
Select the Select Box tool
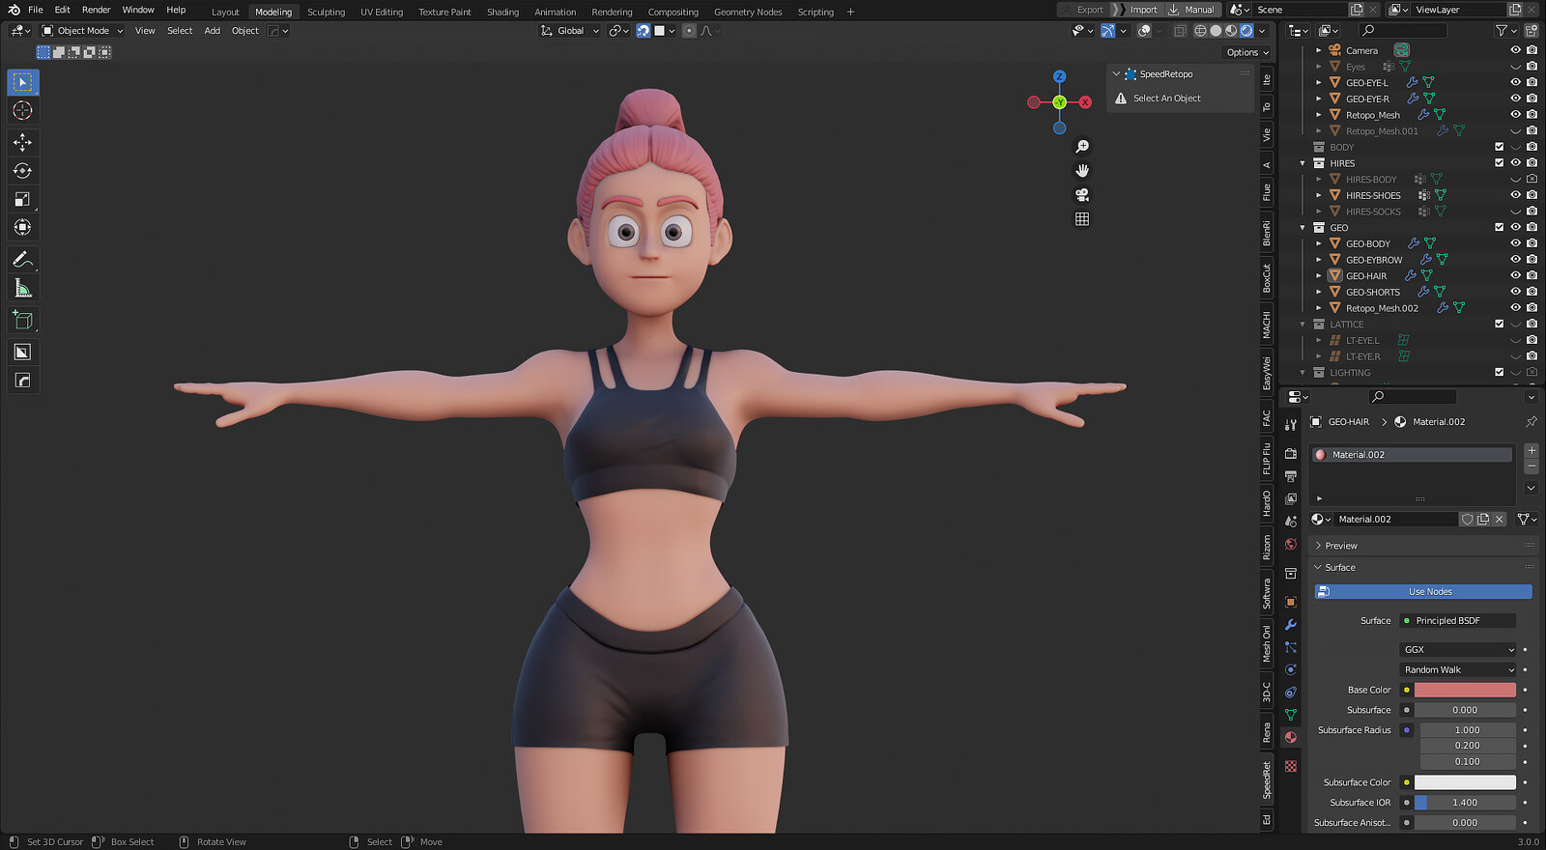coord(23,82)
